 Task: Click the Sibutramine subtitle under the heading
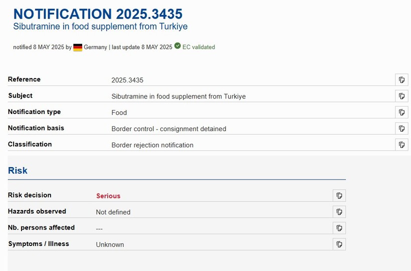[x=100, y=26]
